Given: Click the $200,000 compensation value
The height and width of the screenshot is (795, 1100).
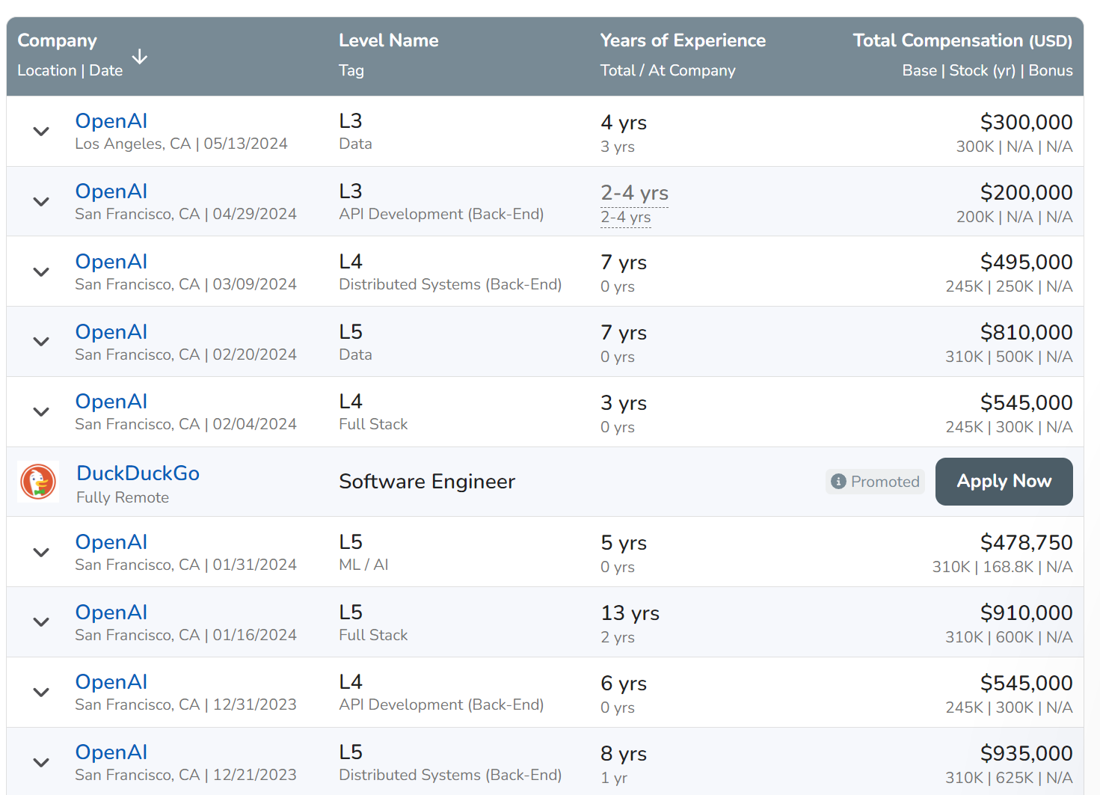Looking at the screenshot, I should click(1026, 192).
